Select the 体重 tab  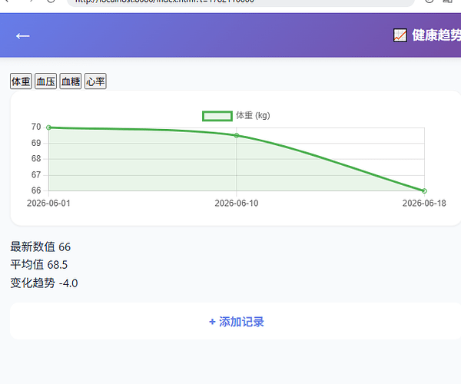point(21,81)
